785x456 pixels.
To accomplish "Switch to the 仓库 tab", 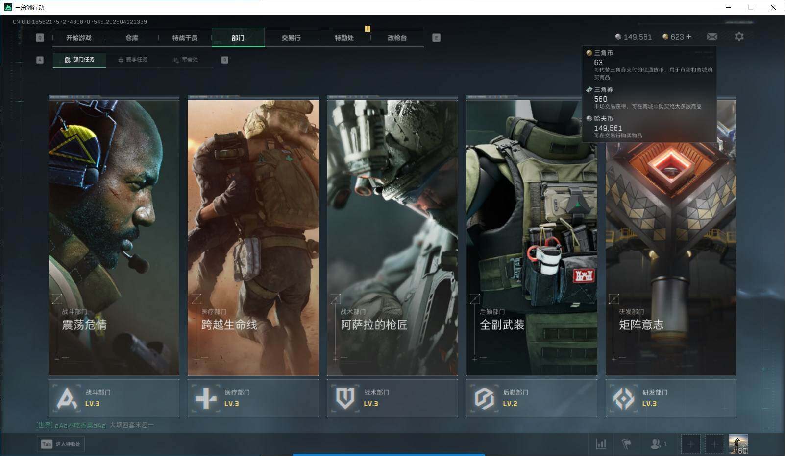I will point(132,38).
